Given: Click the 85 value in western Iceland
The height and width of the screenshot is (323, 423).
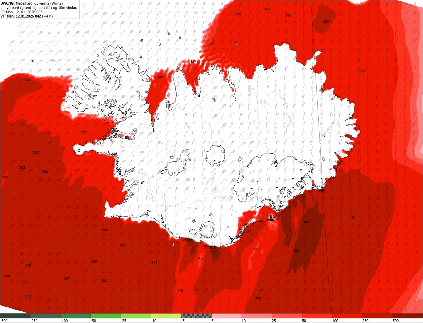Looking at the screenshot, I should point(127,137).
